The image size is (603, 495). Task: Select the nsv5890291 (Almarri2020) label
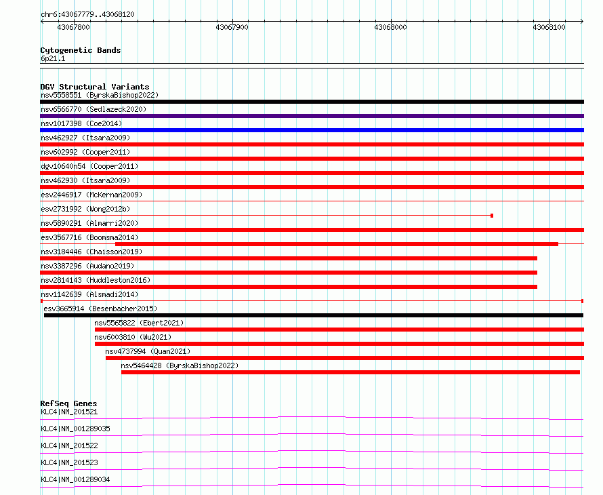point(89,223)
